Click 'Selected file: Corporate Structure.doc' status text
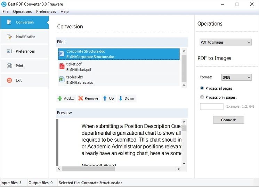 pos(90,183)
